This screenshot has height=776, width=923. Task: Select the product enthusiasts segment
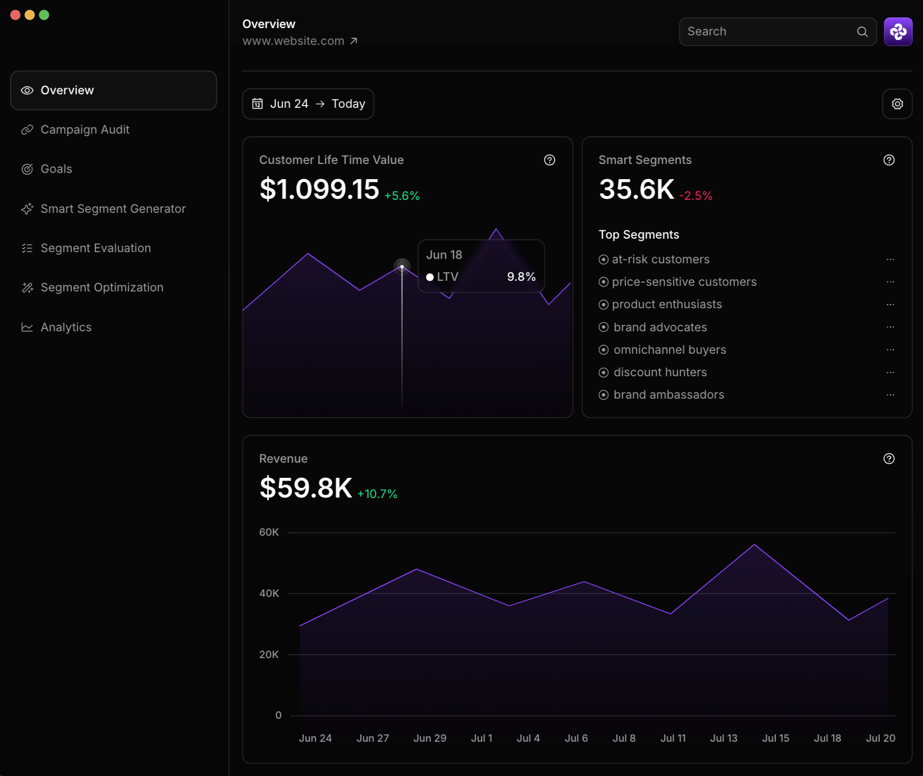click(660, 304)
